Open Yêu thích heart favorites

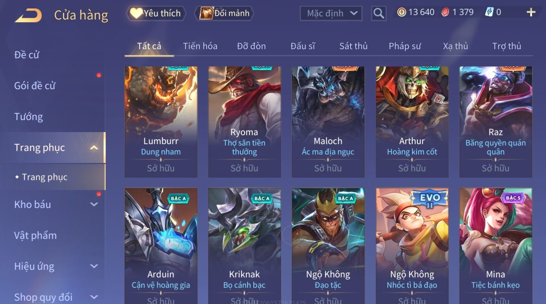coord(156,13)
